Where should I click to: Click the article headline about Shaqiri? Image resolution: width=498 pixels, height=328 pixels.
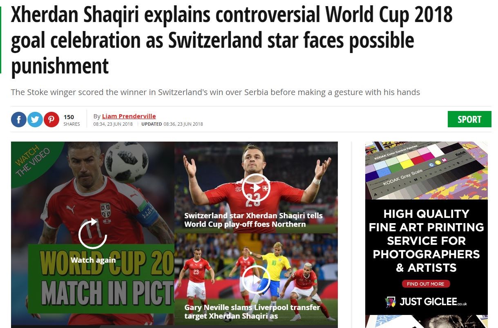(x=232, y=40)
